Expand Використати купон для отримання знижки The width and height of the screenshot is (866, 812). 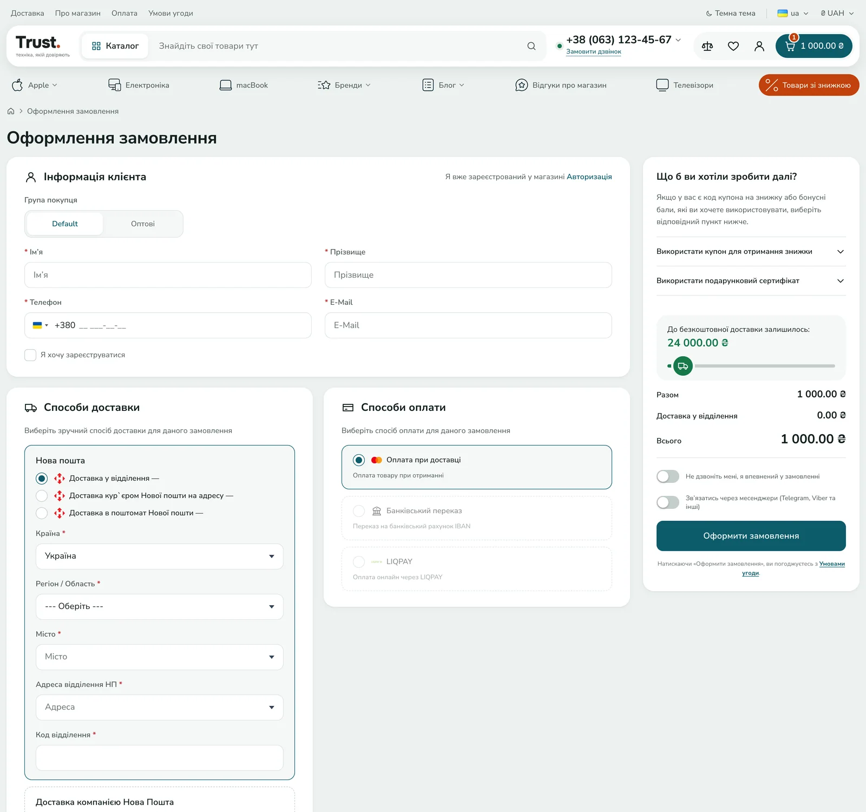tap(751, 252)
